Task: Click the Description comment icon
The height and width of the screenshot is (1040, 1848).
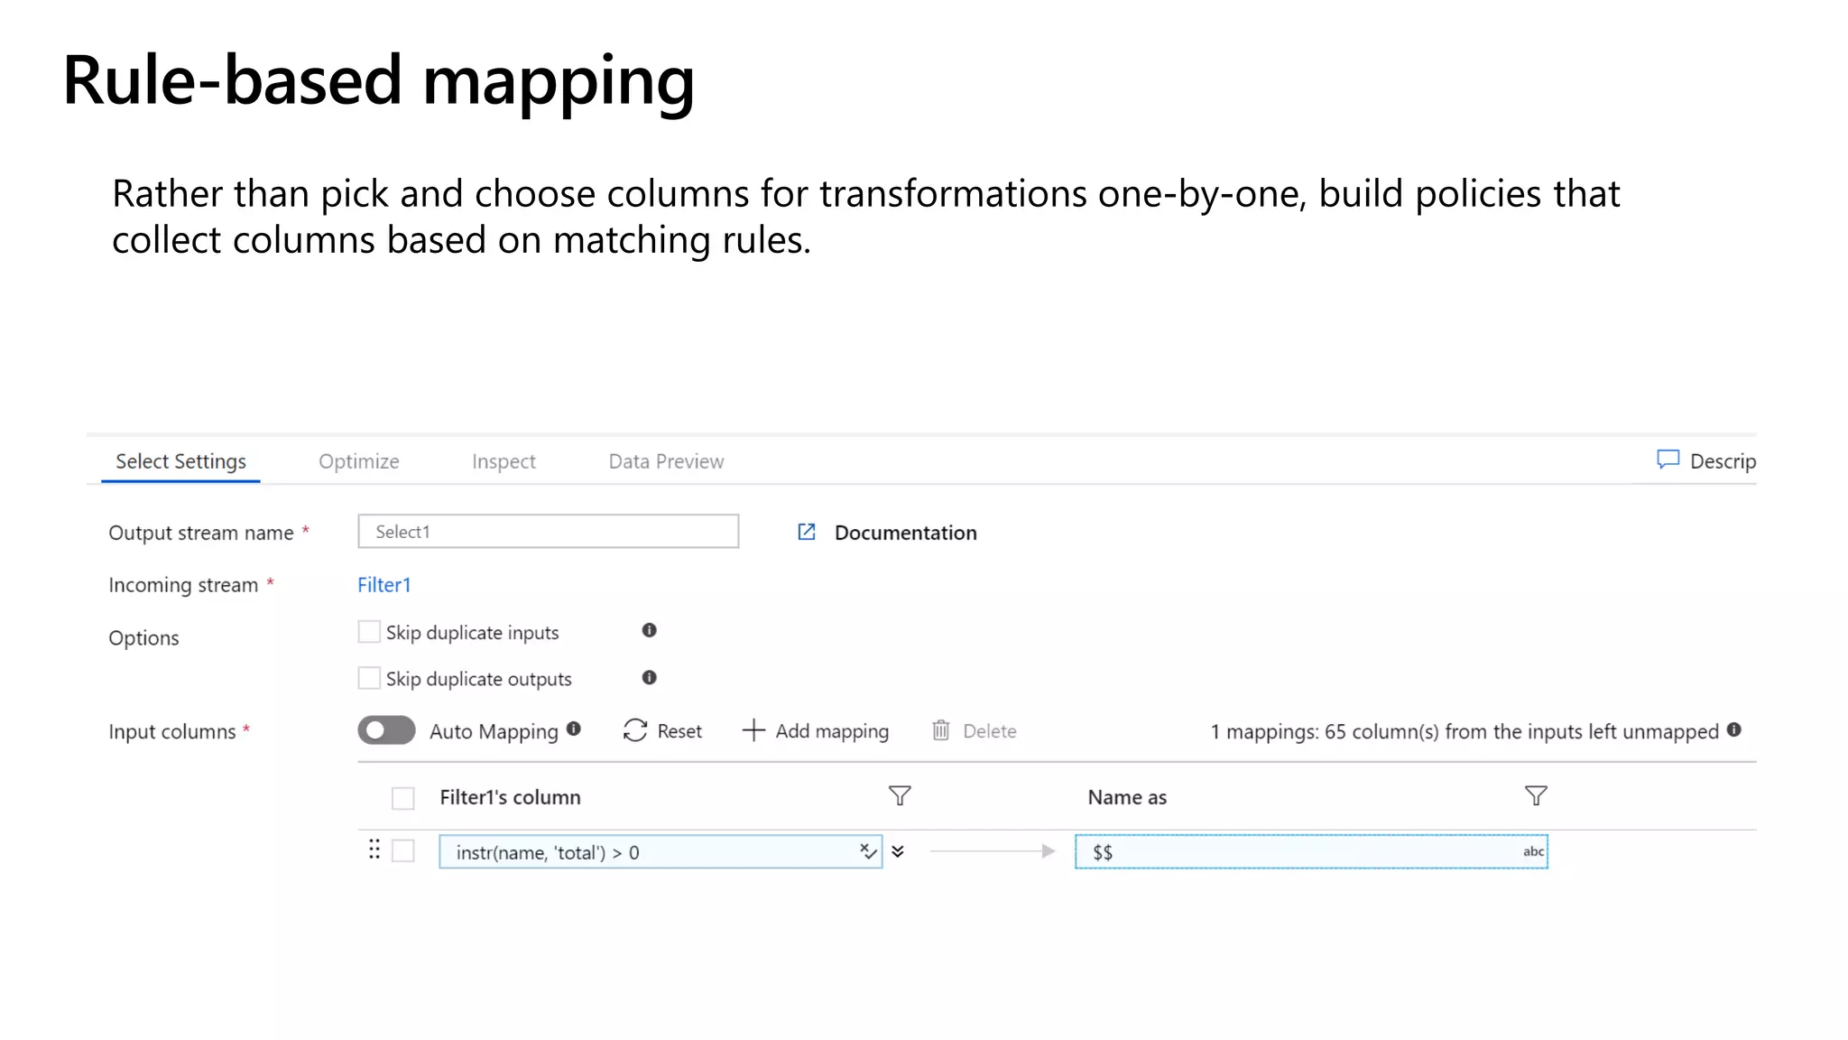Action: coord(1668,460)
